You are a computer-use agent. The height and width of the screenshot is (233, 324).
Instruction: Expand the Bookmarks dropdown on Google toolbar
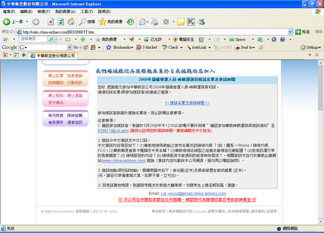pyautogui.click(x=132, y=48)
